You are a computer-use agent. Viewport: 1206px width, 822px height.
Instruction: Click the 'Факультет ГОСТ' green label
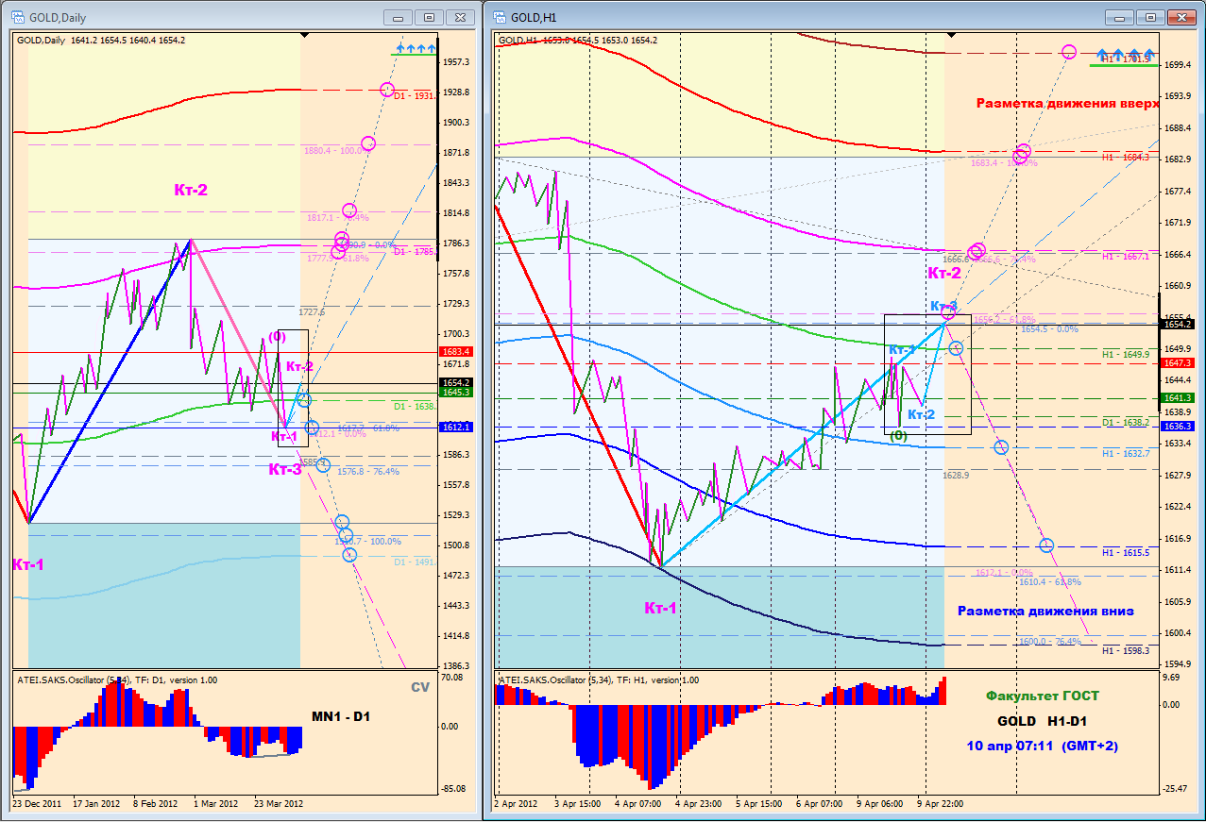1042,696
